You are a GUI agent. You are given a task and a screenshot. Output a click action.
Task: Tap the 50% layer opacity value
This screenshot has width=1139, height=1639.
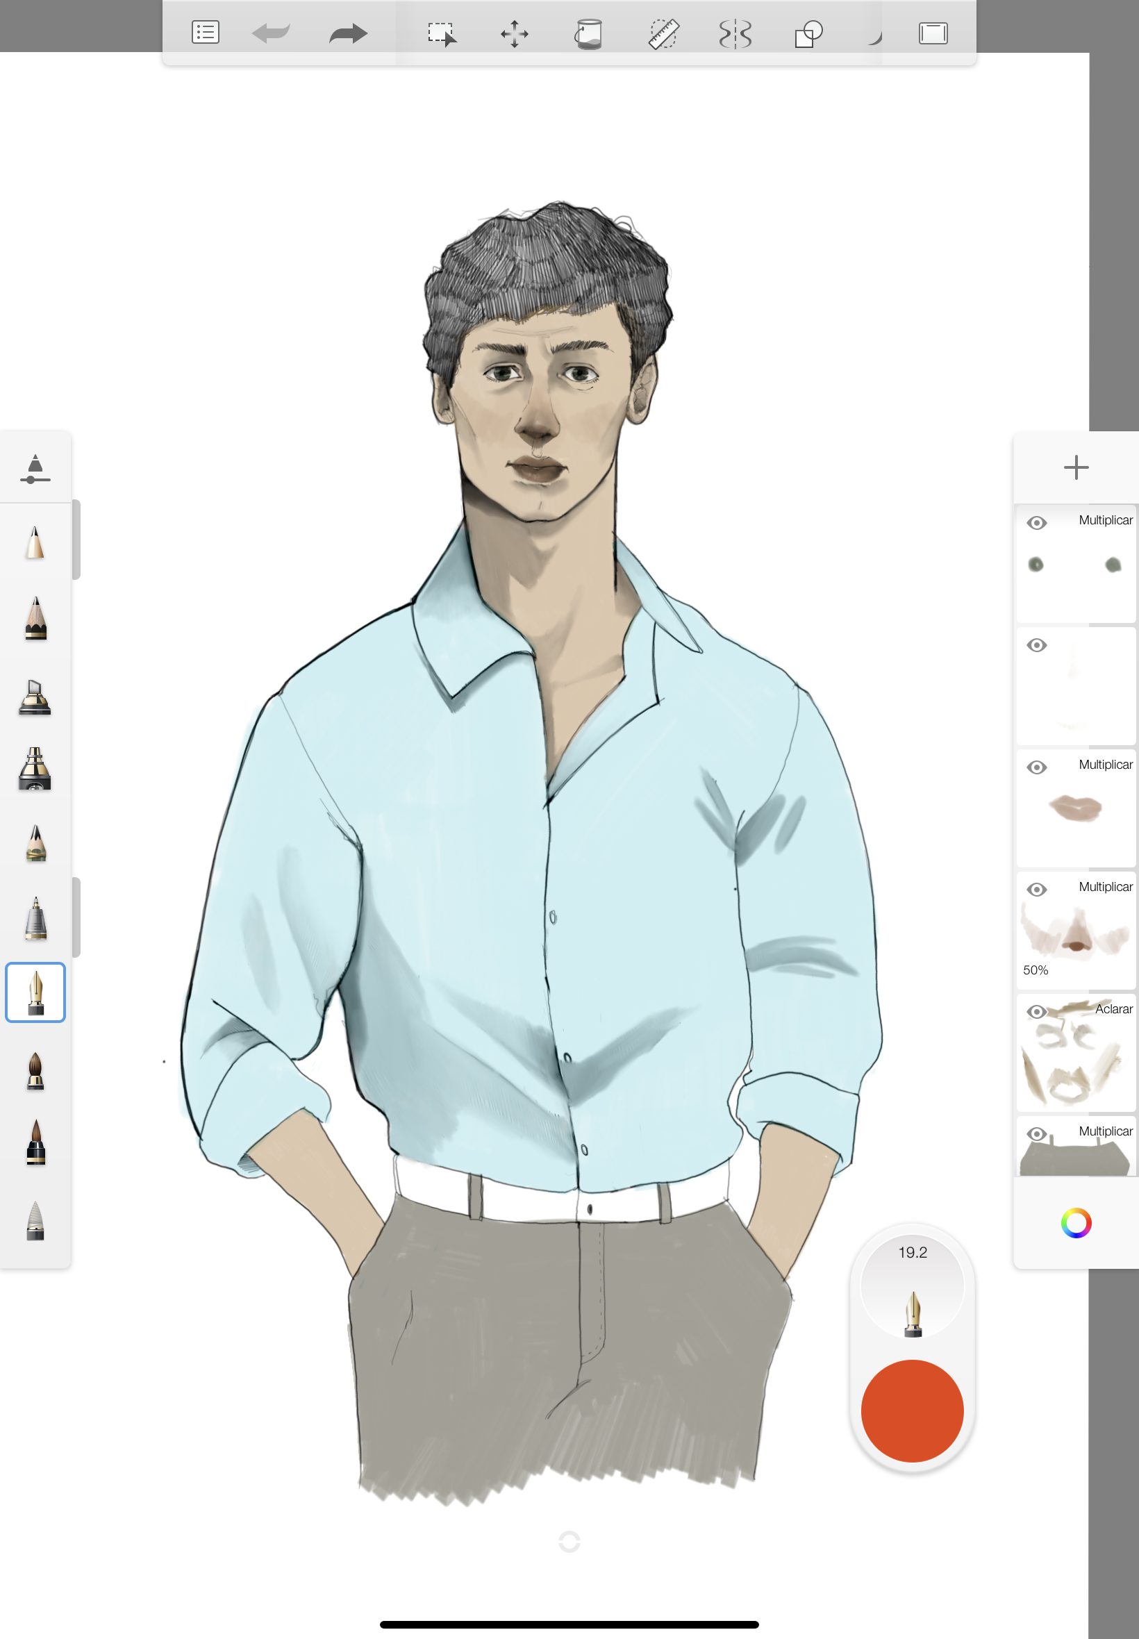1036,970
